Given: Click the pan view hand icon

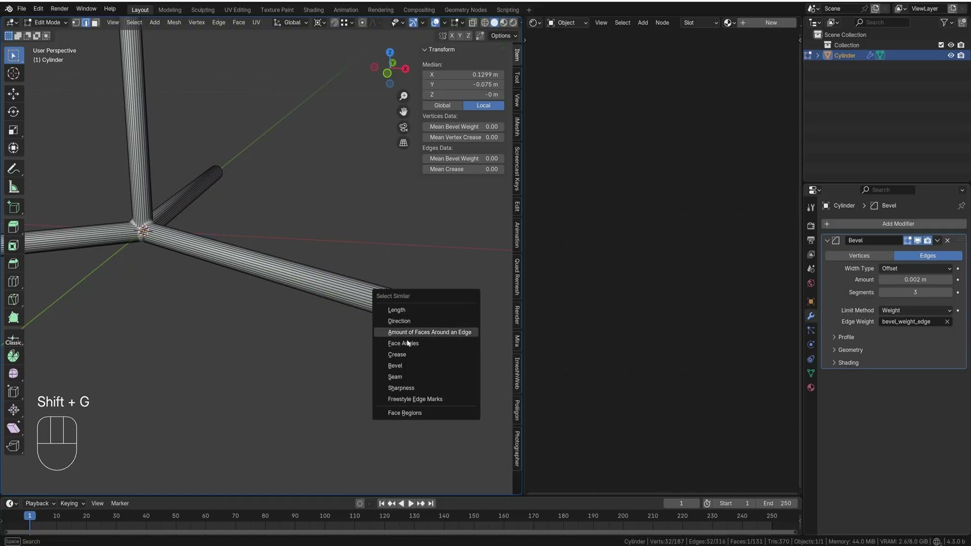Looking at the screenshot, I should pyautogui.click(x=404, y=111).
